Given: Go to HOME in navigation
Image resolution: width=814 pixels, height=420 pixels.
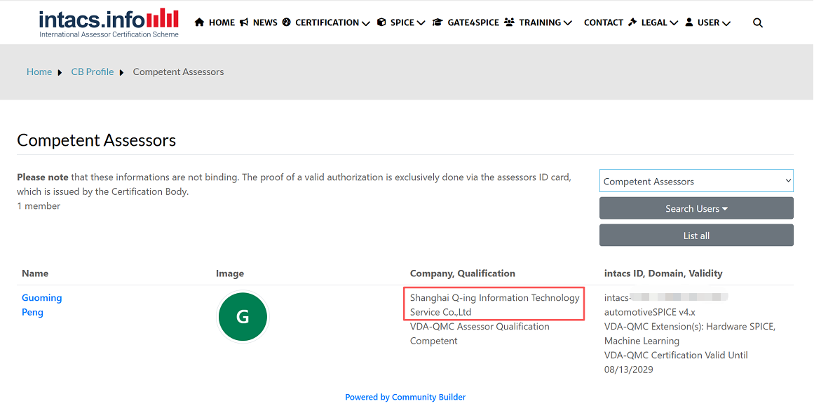Looking at the screenshot, I should 222,22.
